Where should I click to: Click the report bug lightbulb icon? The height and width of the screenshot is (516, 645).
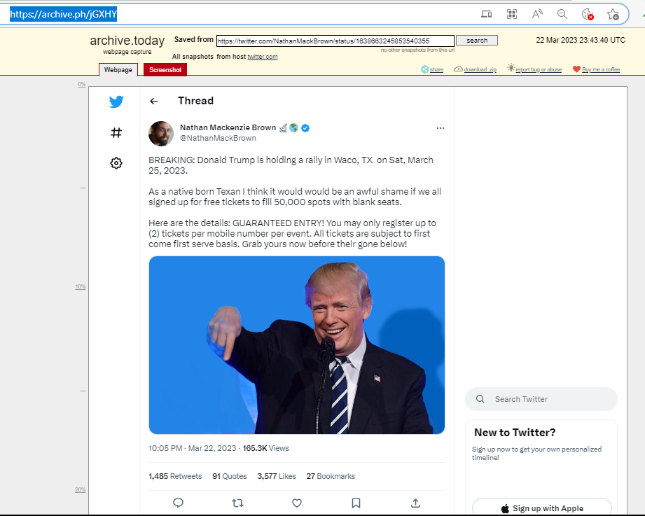click(x=511, y=68)
